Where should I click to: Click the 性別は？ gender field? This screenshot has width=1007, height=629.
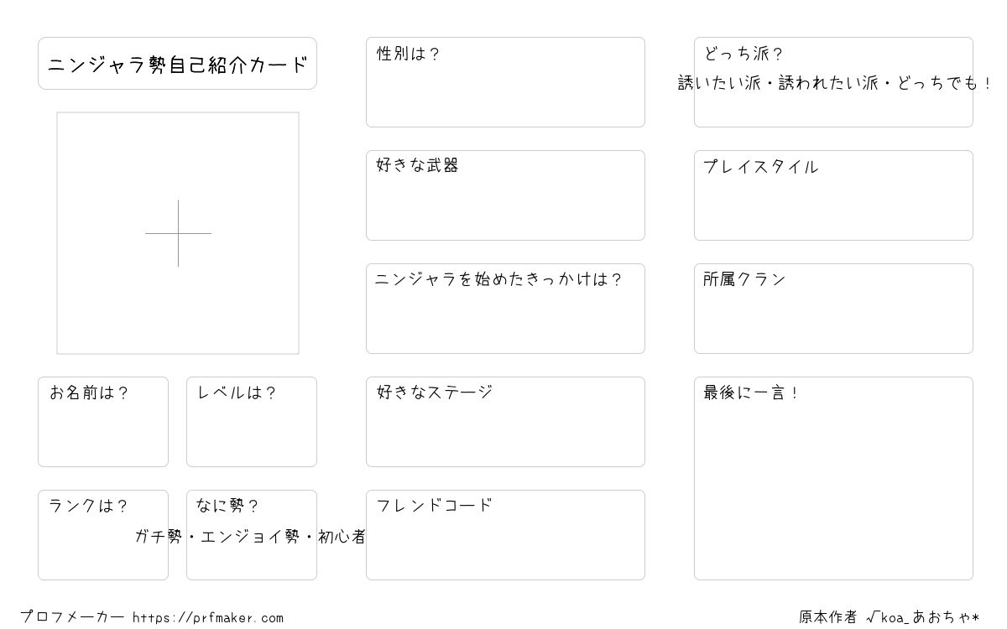(505, 82)
